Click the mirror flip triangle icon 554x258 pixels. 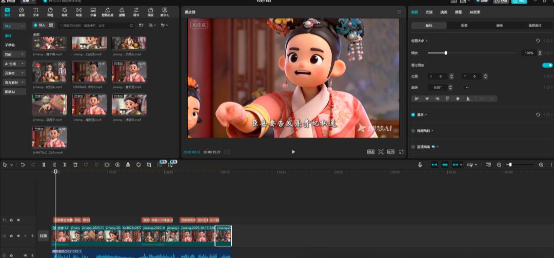click(x=128, y=165)
